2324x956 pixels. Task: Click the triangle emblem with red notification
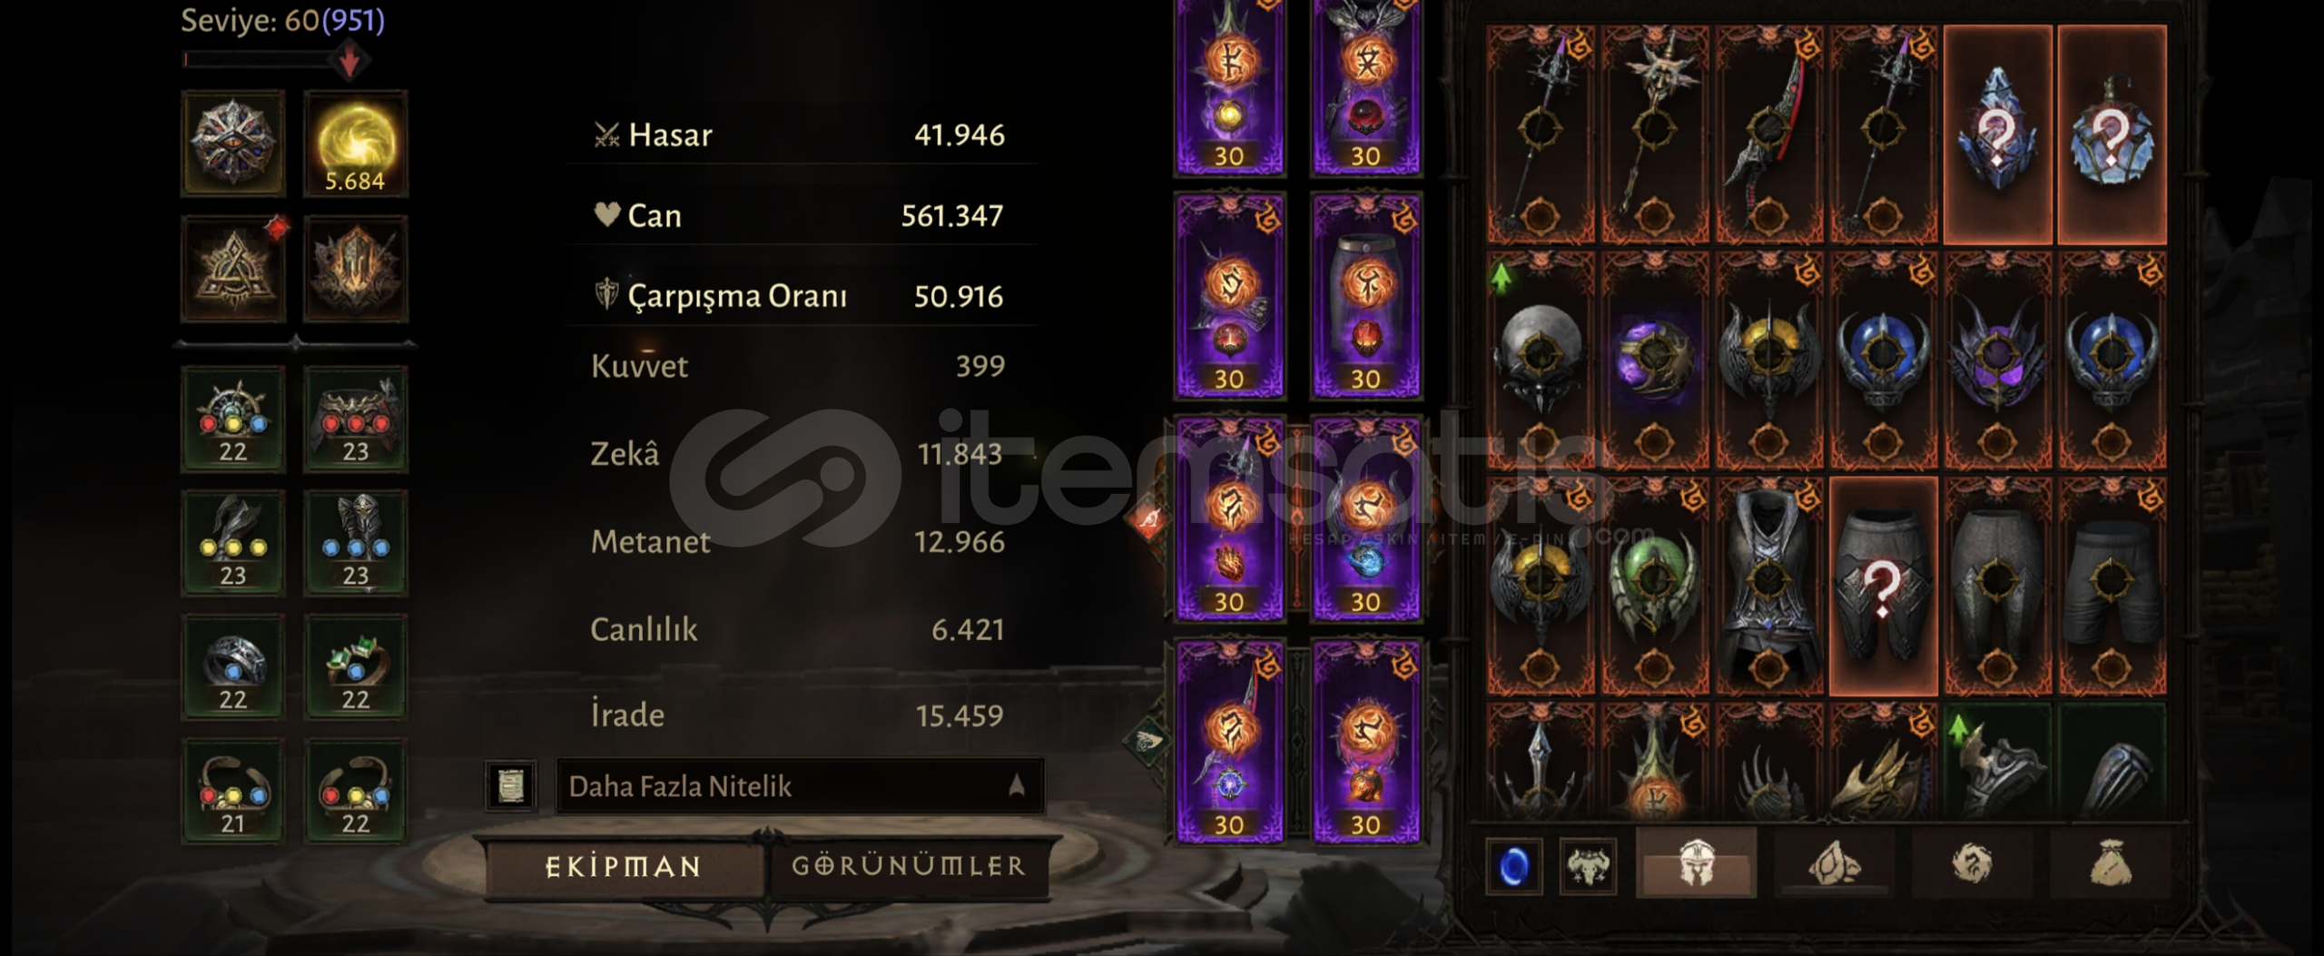tap(233, 269)
